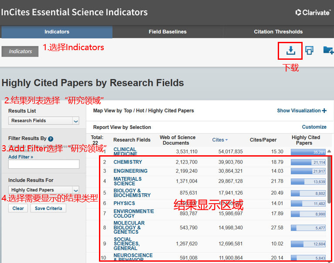This screenshot has width=334, height=263.
Task: Click the 2,199,240 documents value
Action: 187,171
